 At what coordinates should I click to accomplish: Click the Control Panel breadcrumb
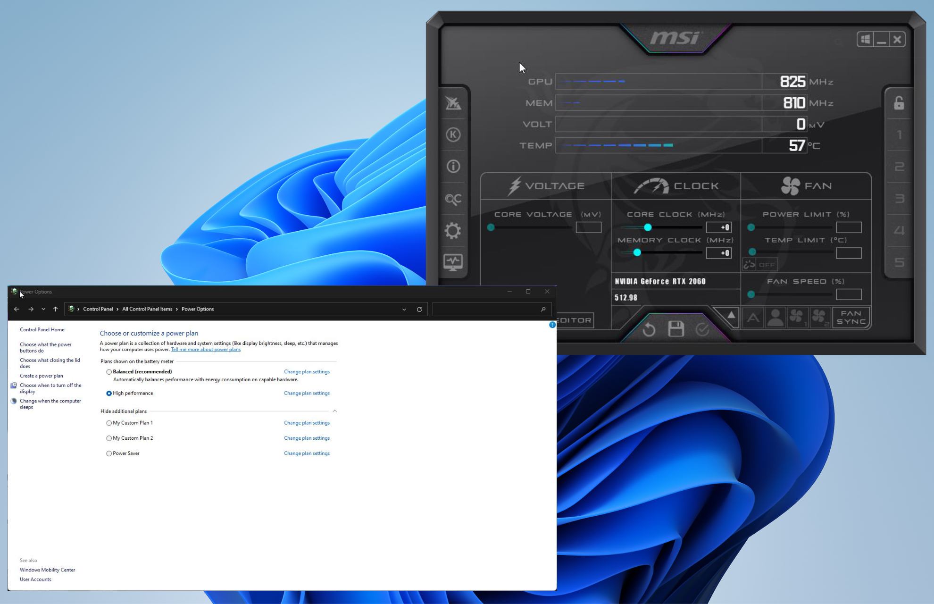pos(98,309)
